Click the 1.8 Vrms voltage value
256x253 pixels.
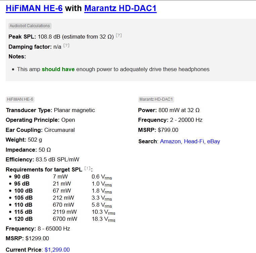[102, 191]
